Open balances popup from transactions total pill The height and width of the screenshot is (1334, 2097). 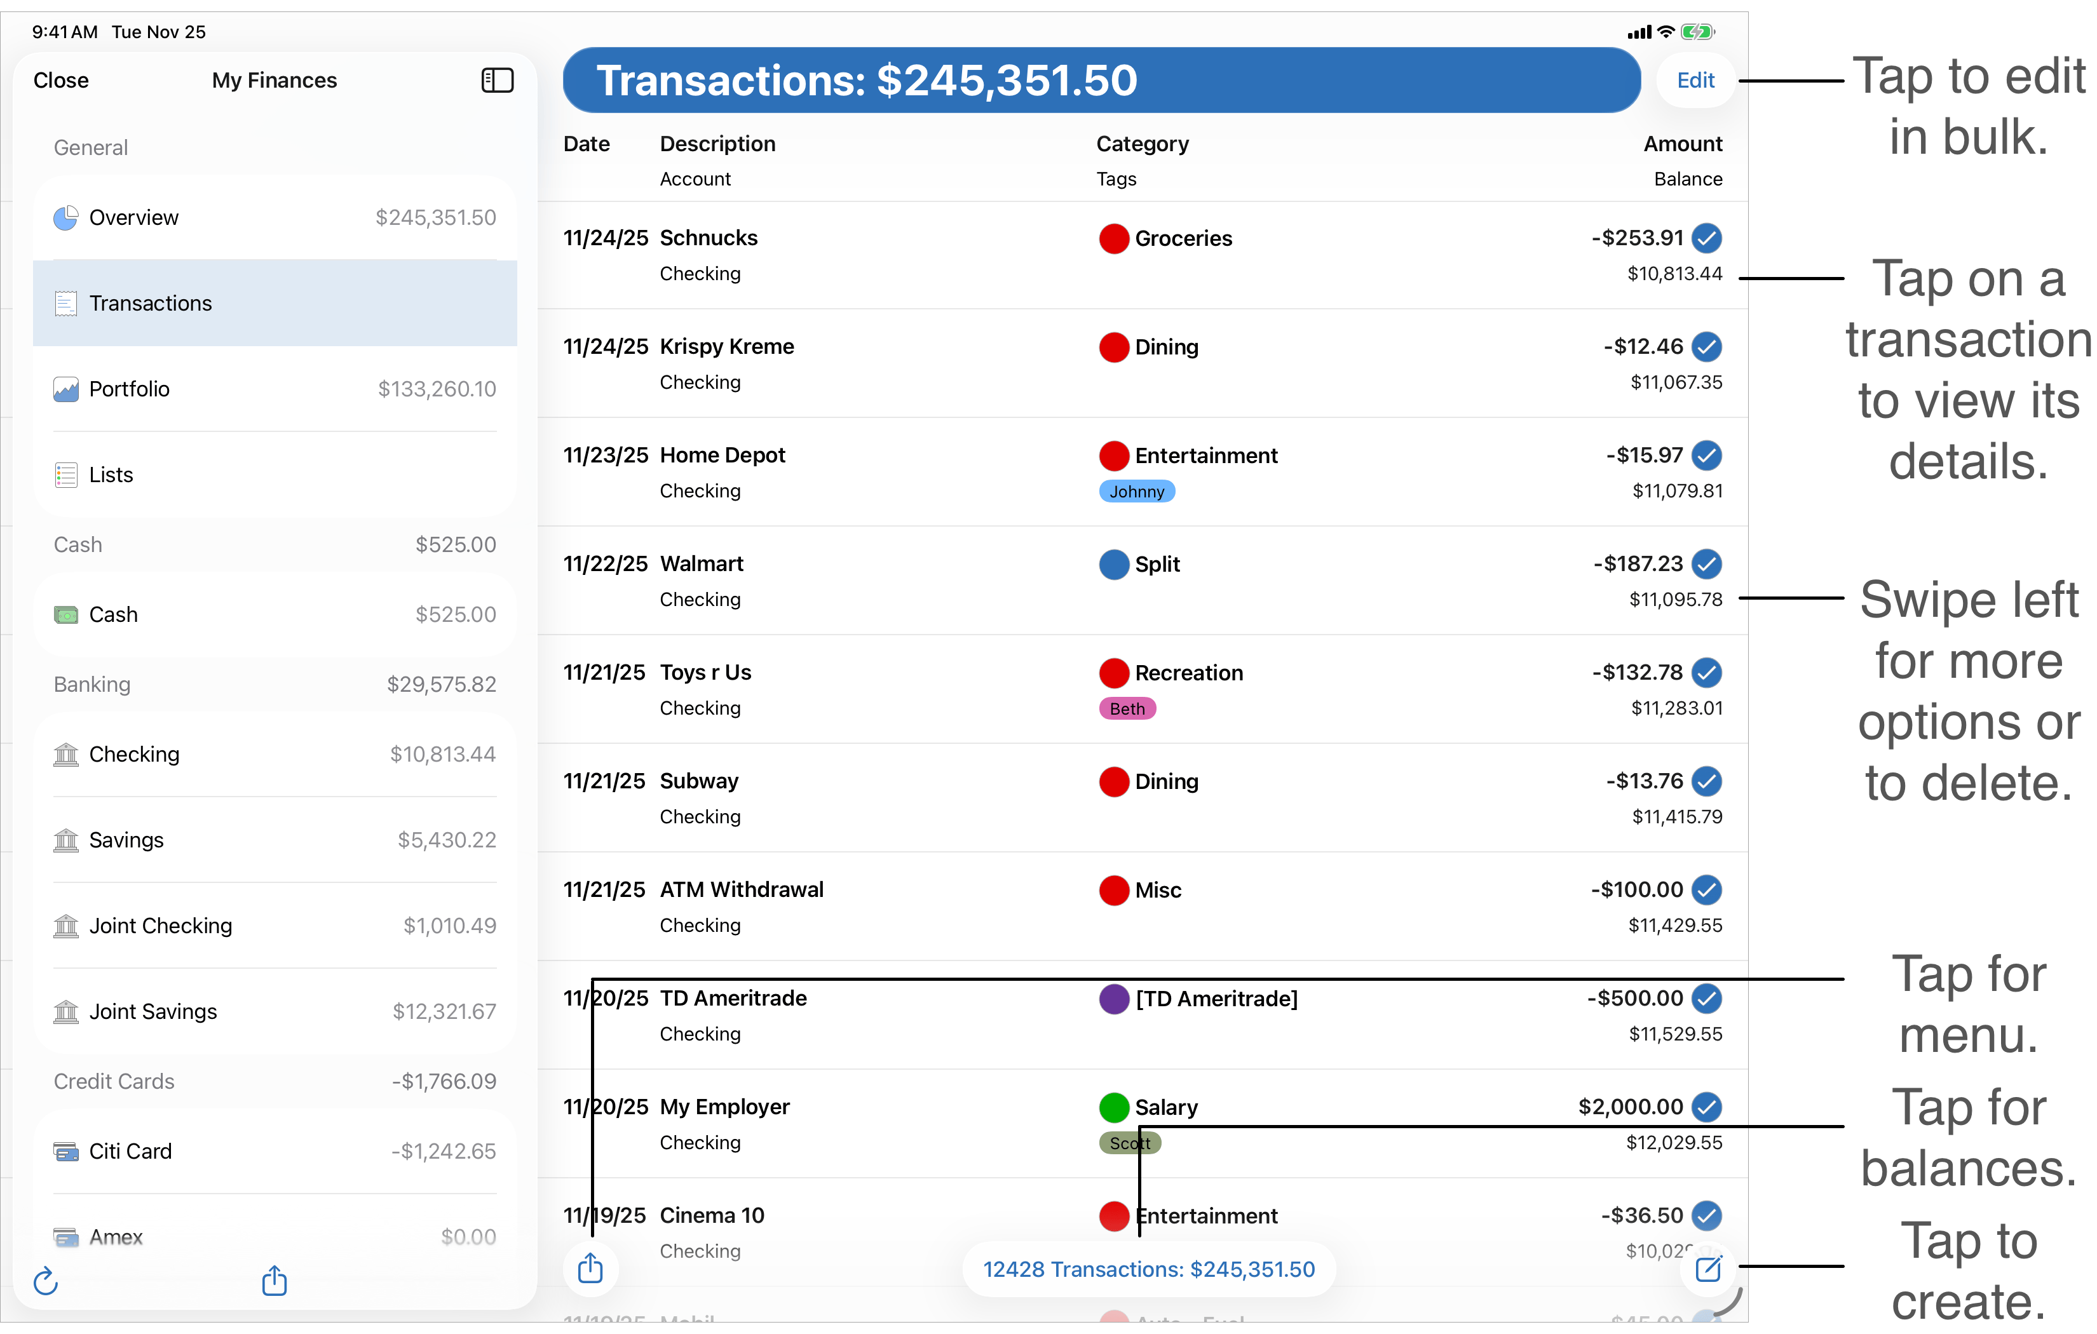1149,1269
